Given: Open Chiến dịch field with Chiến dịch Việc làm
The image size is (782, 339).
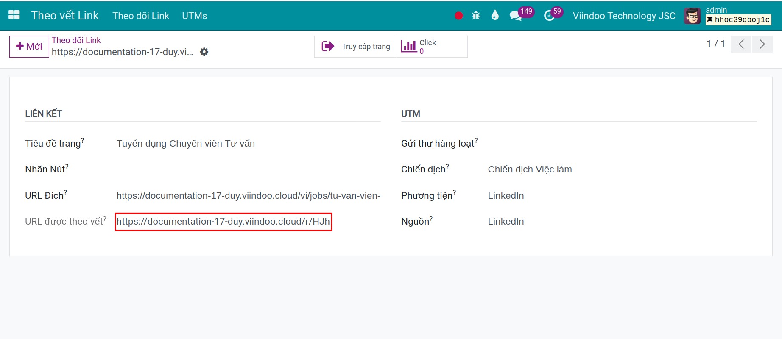Looking at the screenshot, I should click(622, 169).
